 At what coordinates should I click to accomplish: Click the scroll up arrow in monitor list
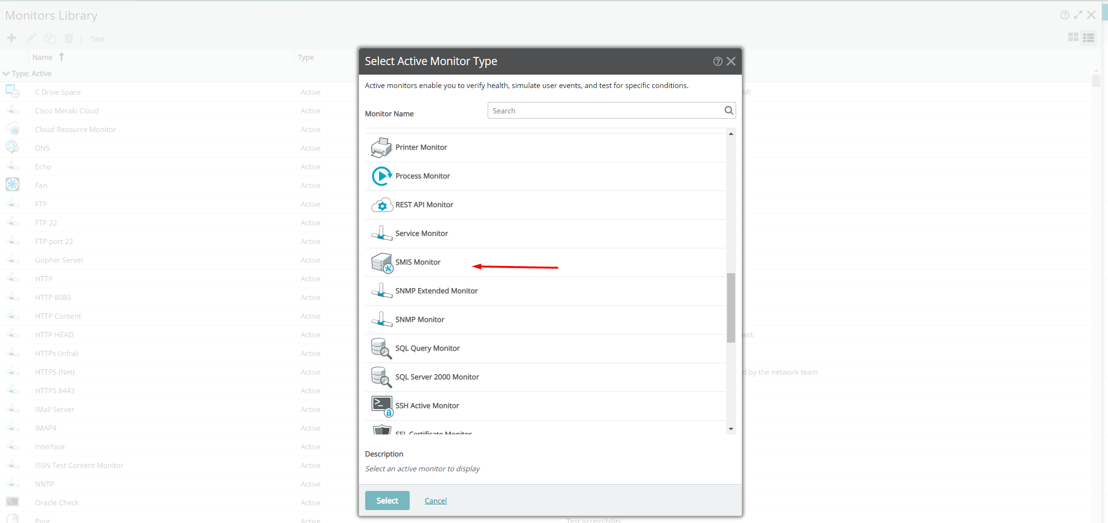click(731, 134)
